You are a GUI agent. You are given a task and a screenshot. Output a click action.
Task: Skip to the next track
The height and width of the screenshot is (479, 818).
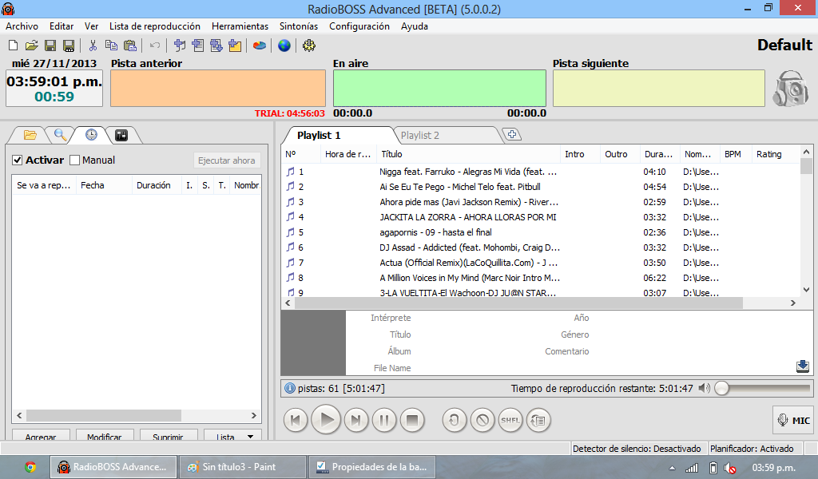(355, 420)
